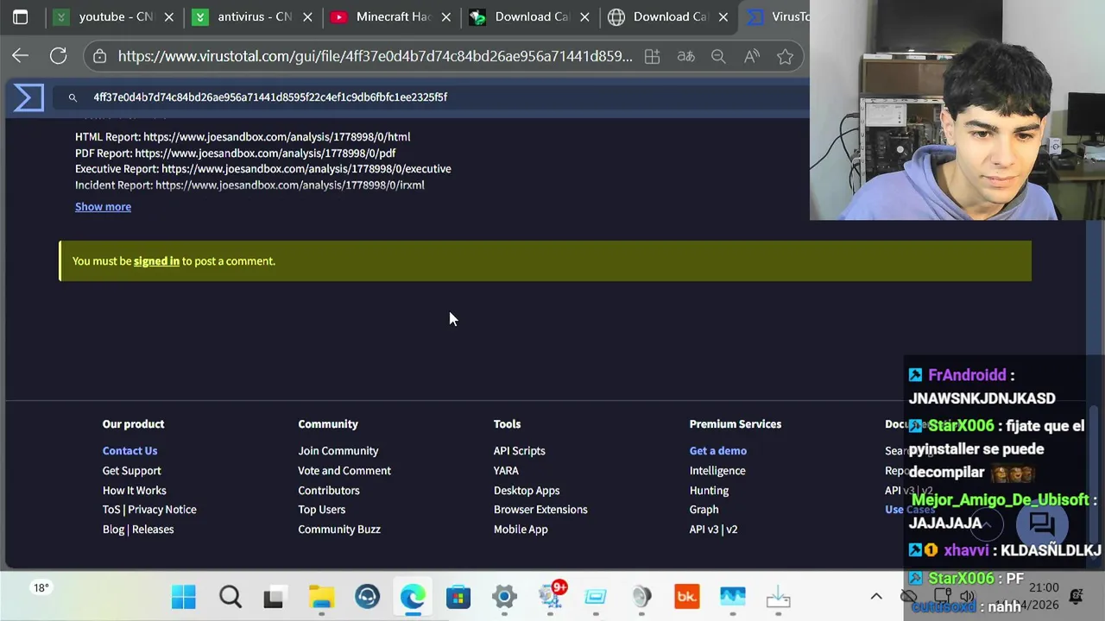Open the download tray app on taskbar

pos(778,597)
